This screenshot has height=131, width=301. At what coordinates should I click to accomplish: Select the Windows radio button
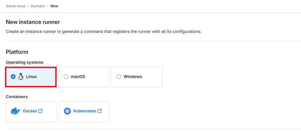coord(119,77)
